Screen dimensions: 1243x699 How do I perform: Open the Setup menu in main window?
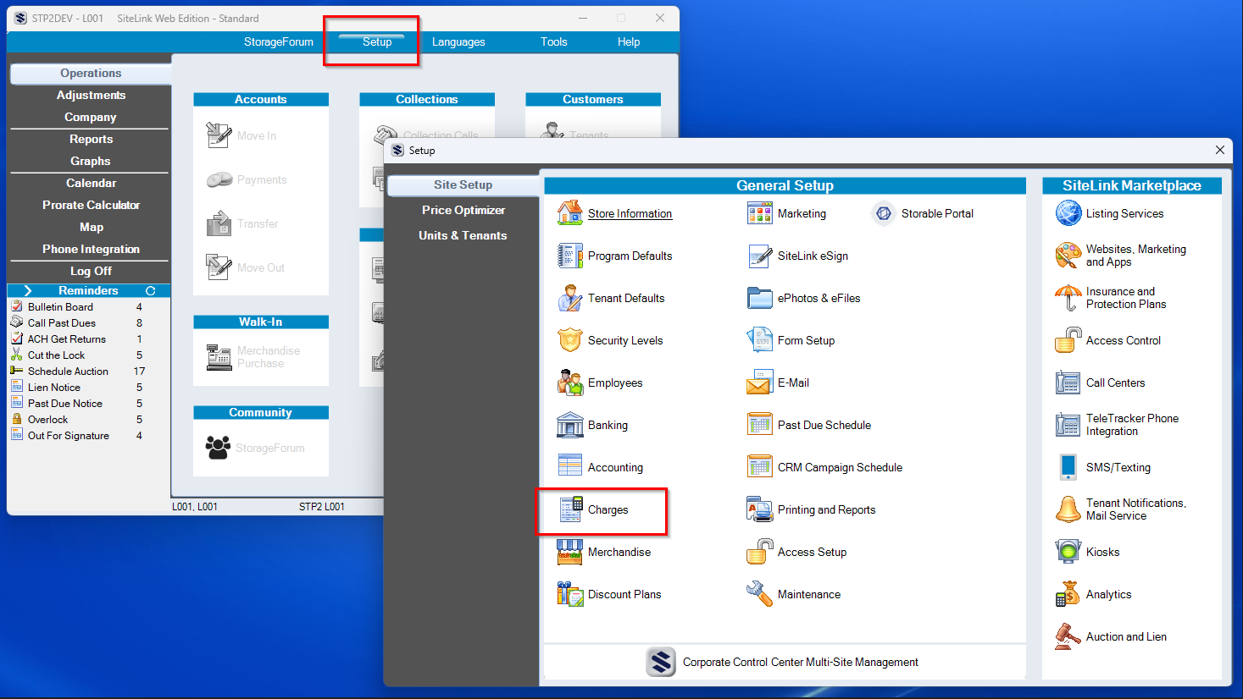tap(377, 41)
